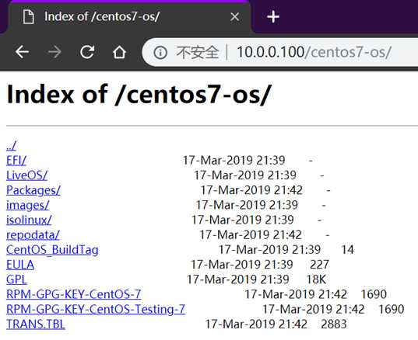Click the 14 size of CentOS_BuildTag
418x340 pixels.
click(x=348, y=250)
